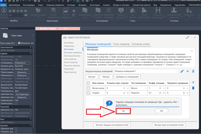Dismiss the Инструкция panel with its red x
Viewport: 201px width, 134px height.
point(192,51)
